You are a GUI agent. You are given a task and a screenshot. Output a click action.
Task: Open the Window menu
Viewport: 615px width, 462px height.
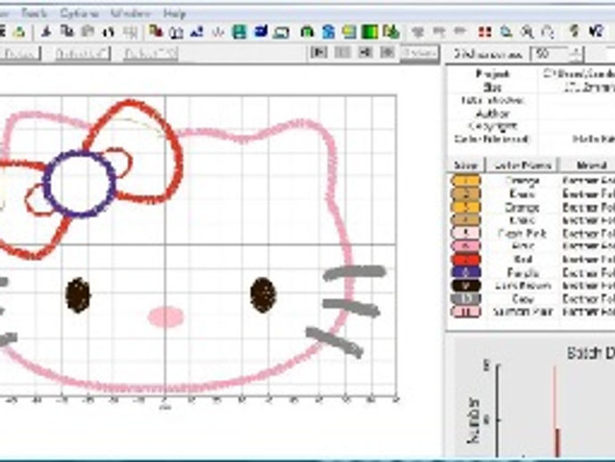click(130, 13)
